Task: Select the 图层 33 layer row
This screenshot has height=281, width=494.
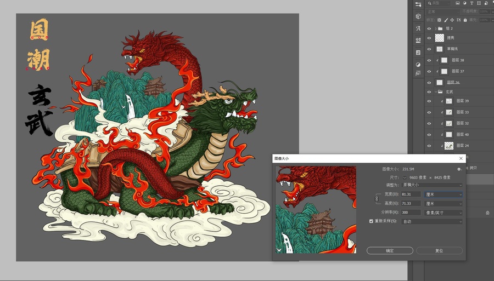Action: (x=459, y=112)
